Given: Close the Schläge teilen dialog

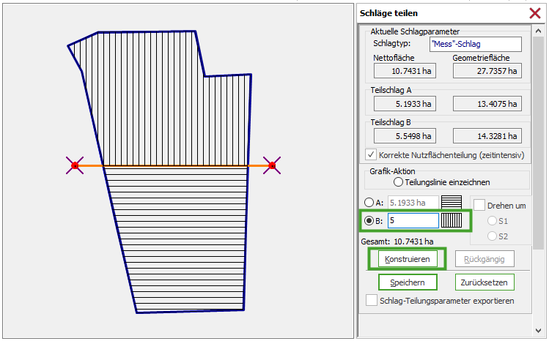Looking at the screenshot, I should click(534, 12).
